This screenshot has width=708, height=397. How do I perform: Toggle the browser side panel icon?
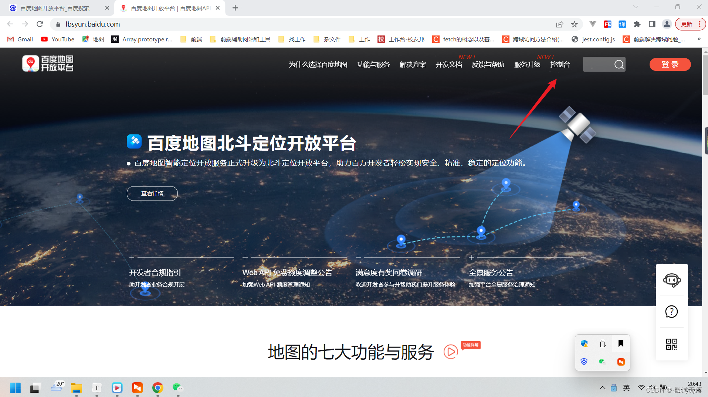(x=652, y=24)
